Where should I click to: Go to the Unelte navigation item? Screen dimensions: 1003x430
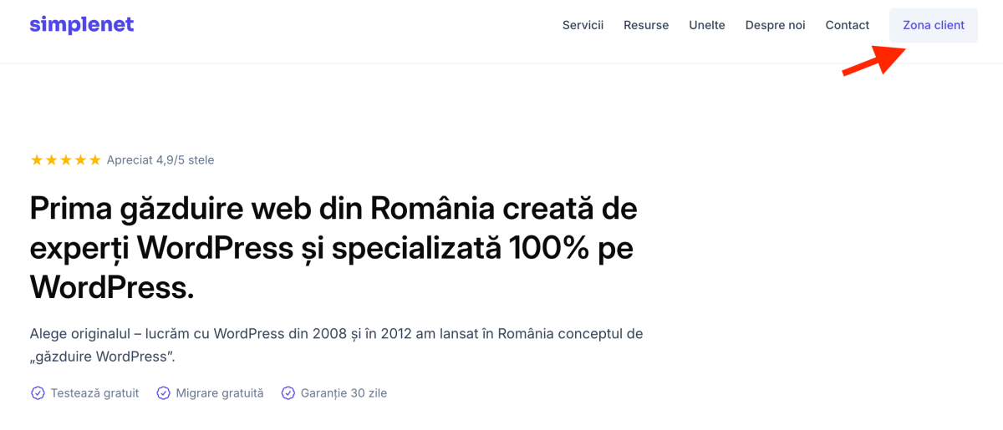coord(707,25)
